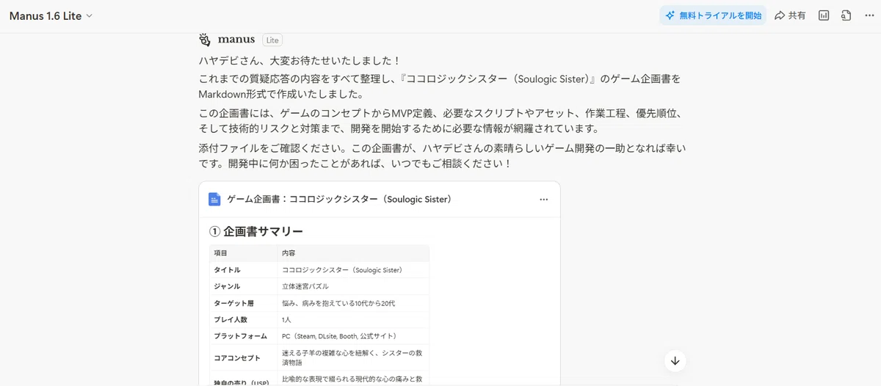
Task: Select the プレイ人数 row label
Action: pyautogui.click(x=230, y=320)
